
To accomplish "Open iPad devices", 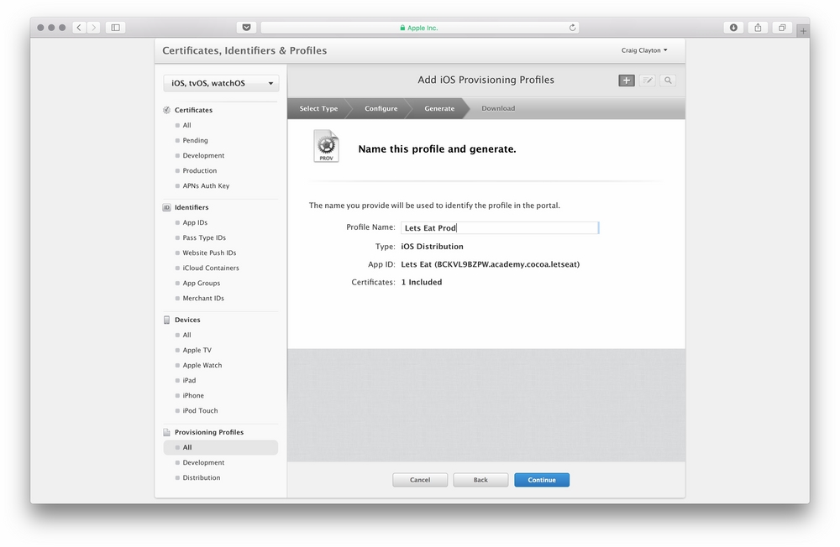I will point(189,380).
